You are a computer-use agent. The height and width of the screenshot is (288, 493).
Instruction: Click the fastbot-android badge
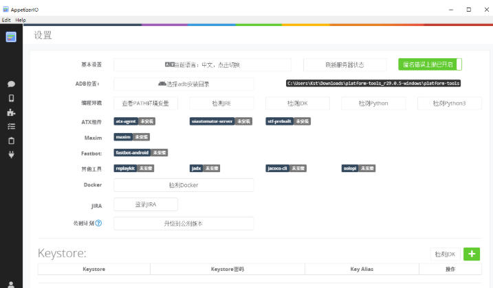pos(140,153)
